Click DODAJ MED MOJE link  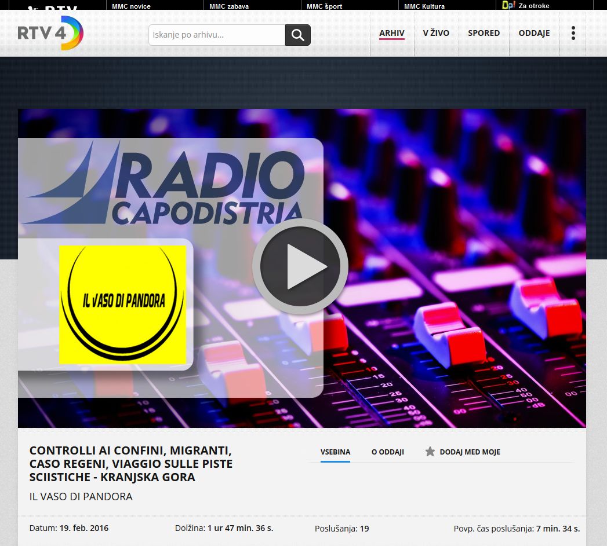coord(470,452)
